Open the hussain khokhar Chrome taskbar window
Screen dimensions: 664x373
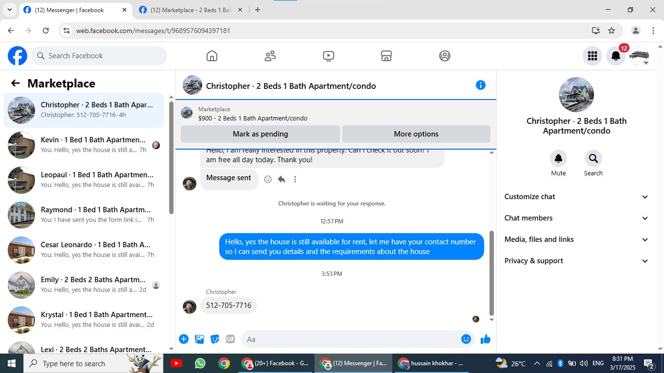pos(431,363)
